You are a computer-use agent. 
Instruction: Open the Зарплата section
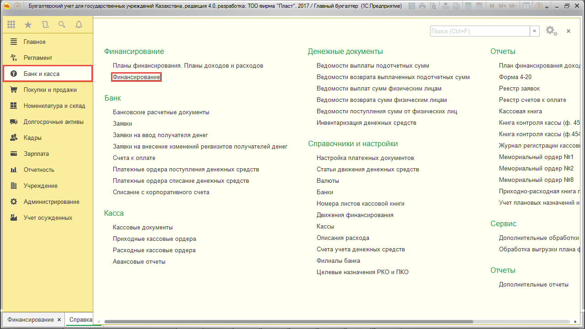pyautogui.click(x=36, y=154)
